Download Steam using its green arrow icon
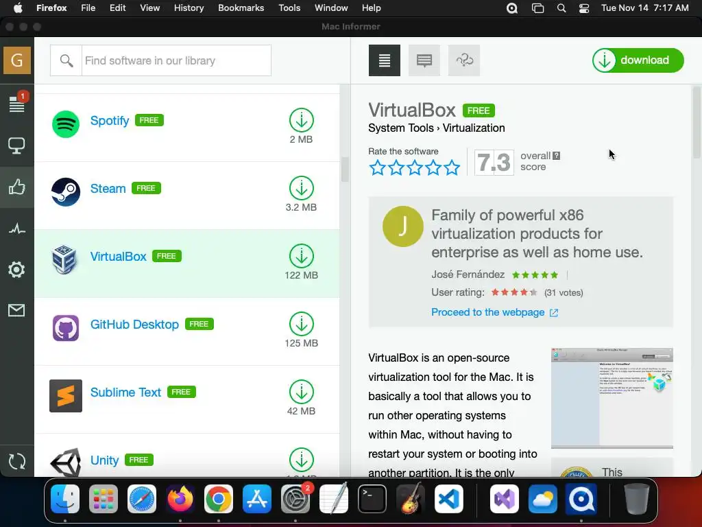The width and height of the screenshot is (702, 527). [302, 188]
